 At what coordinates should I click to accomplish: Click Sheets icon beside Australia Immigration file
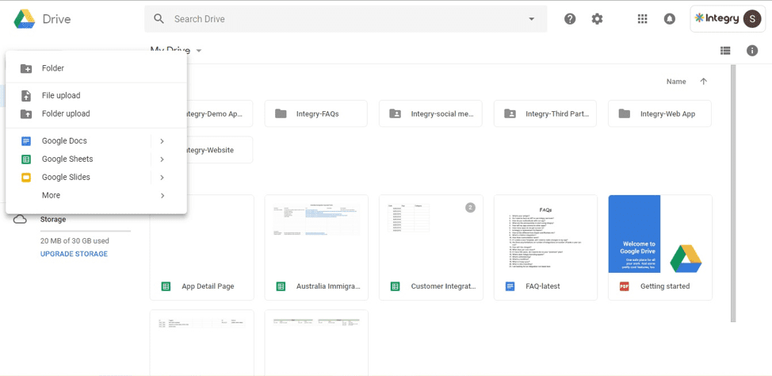click(x=281, y=286)
